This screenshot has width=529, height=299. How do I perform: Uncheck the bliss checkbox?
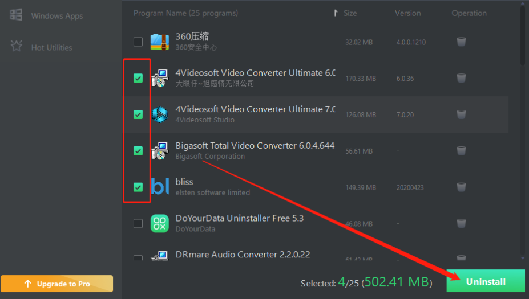point(138,187)
